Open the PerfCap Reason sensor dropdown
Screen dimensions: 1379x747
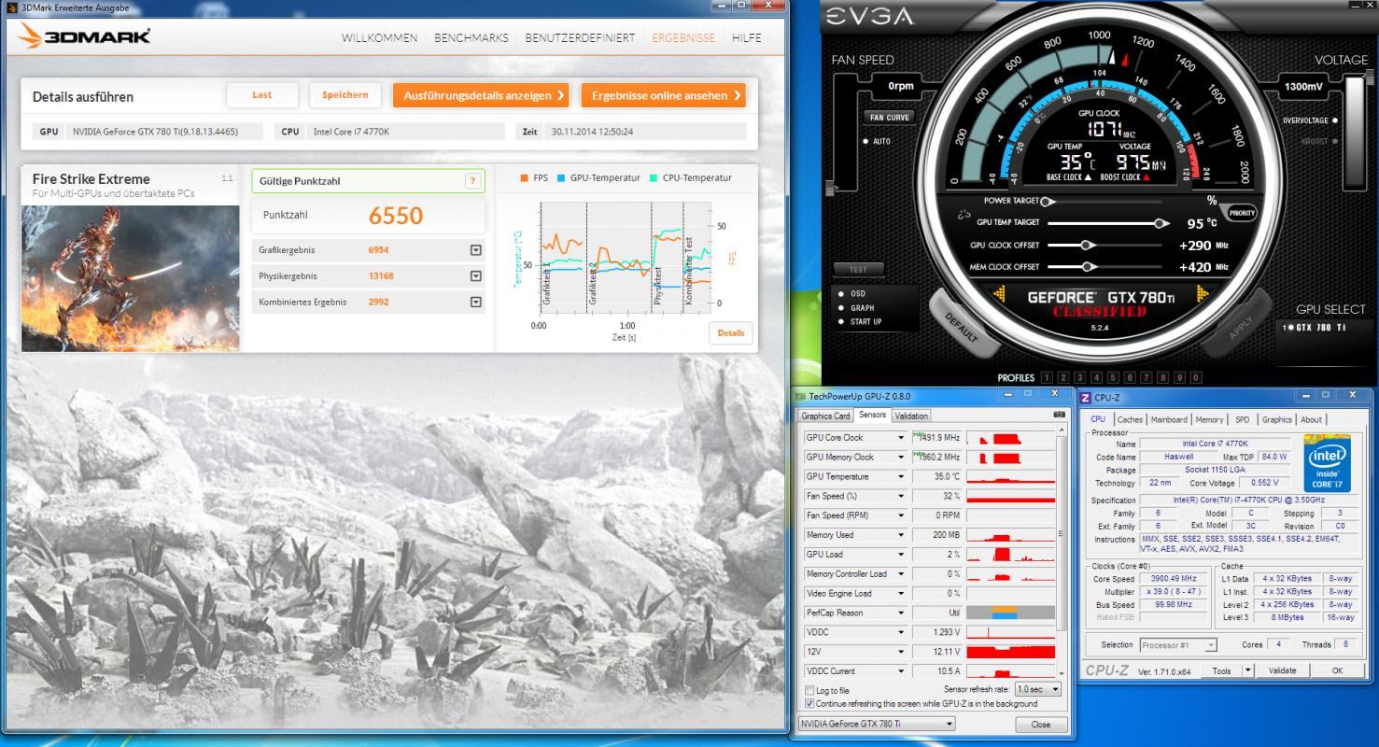(x=901, y=613)
